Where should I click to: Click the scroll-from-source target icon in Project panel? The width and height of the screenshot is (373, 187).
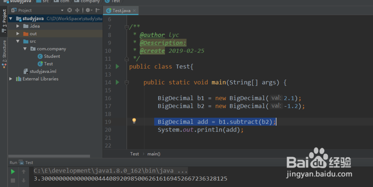coord(69,10)
